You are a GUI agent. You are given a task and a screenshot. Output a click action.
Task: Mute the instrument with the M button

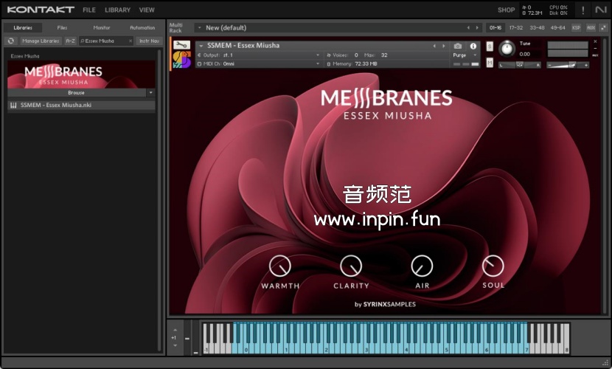click(490, 63)
